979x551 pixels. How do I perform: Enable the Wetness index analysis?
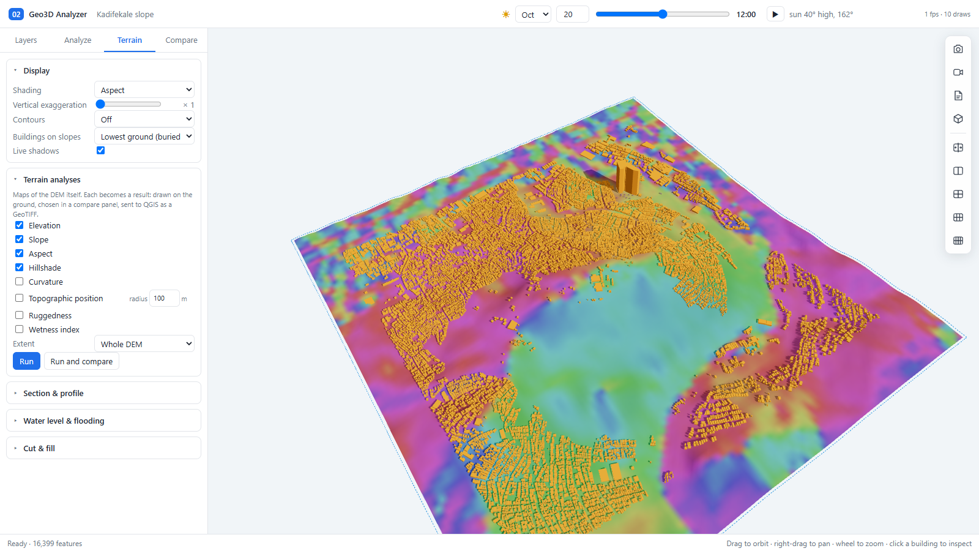[20, 329]
